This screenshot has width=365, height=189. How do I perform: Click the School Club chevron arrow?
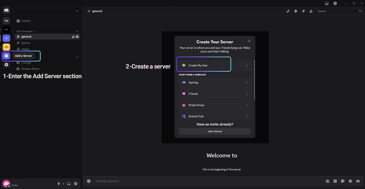point(247,116)
